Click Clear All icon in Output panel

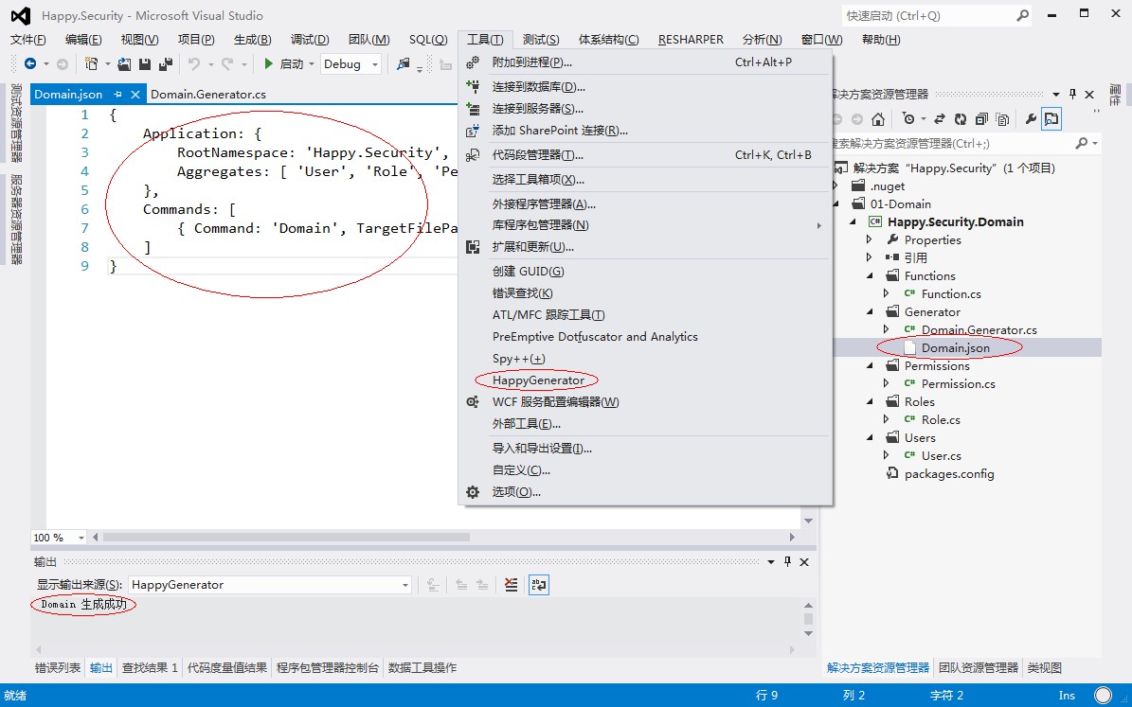point(512,584)
